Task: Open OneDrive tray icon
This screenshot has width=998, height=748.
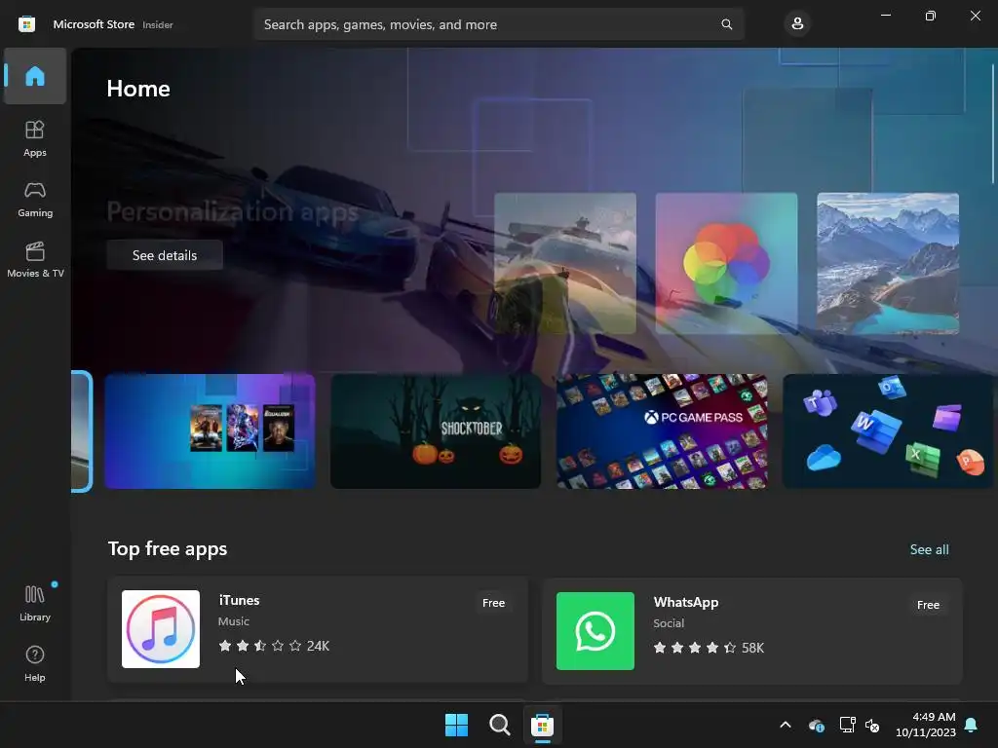Action: 816,725
